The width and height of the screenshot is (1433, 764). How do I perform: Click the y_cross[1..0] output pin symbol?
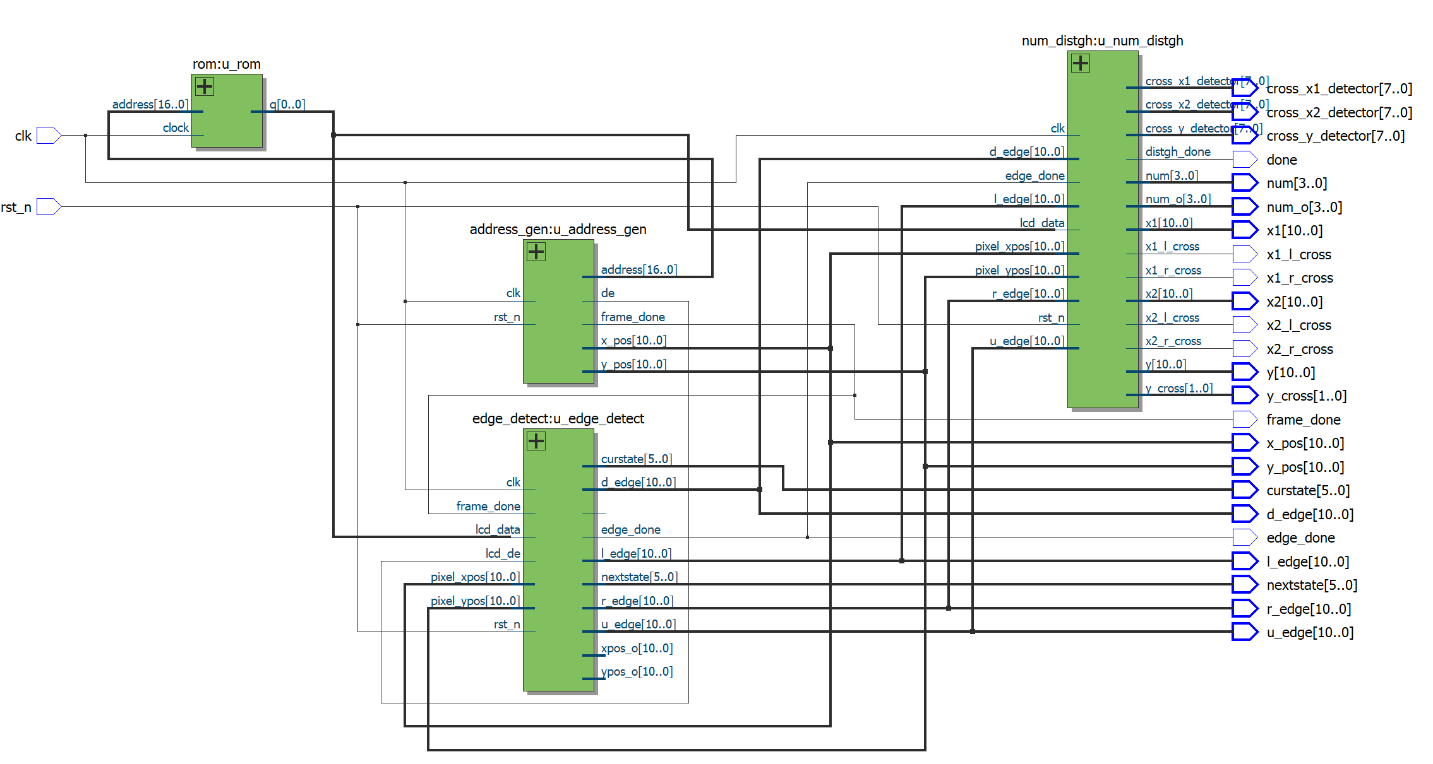(1244, 396)
